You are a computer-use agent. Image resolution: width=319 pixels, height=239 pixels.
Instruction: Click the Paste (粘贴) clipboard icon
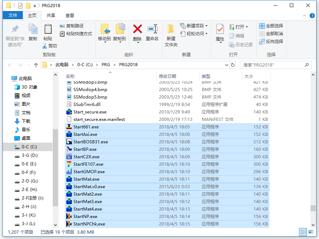(x=48, y=29)
